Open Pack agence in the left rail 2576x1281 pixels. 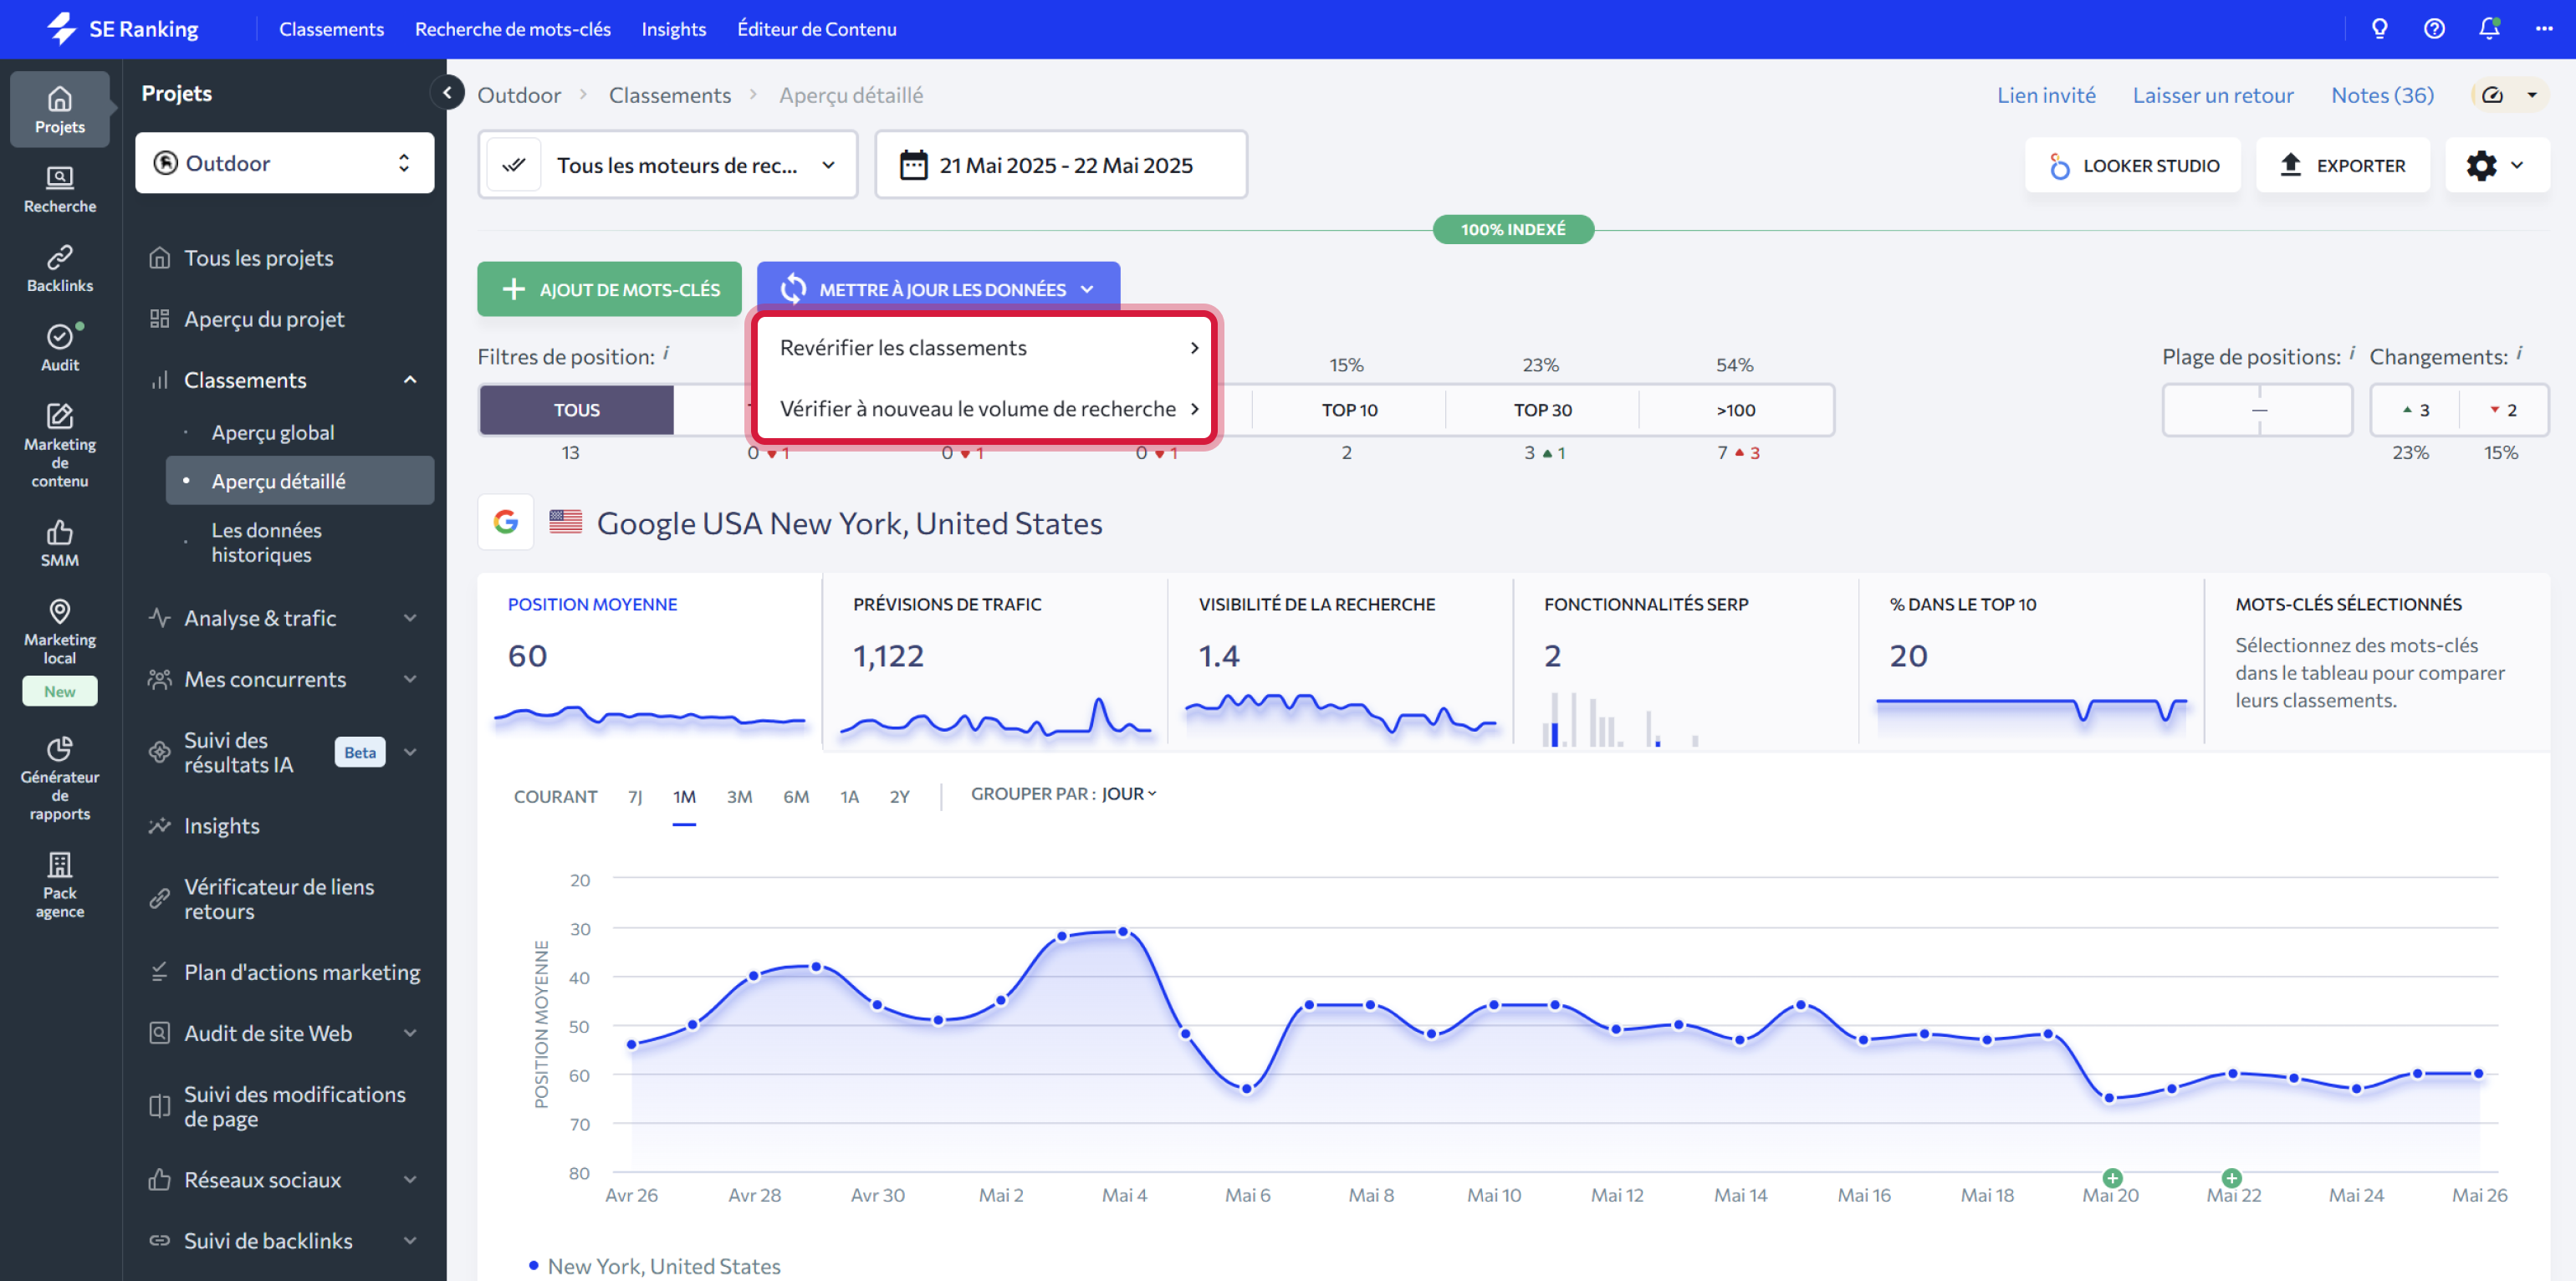(x=60, y=884)
